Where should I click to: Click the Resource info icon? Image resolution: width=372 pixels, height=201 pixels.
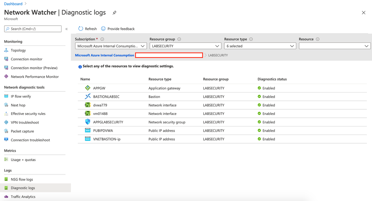(x=318, y=39)
